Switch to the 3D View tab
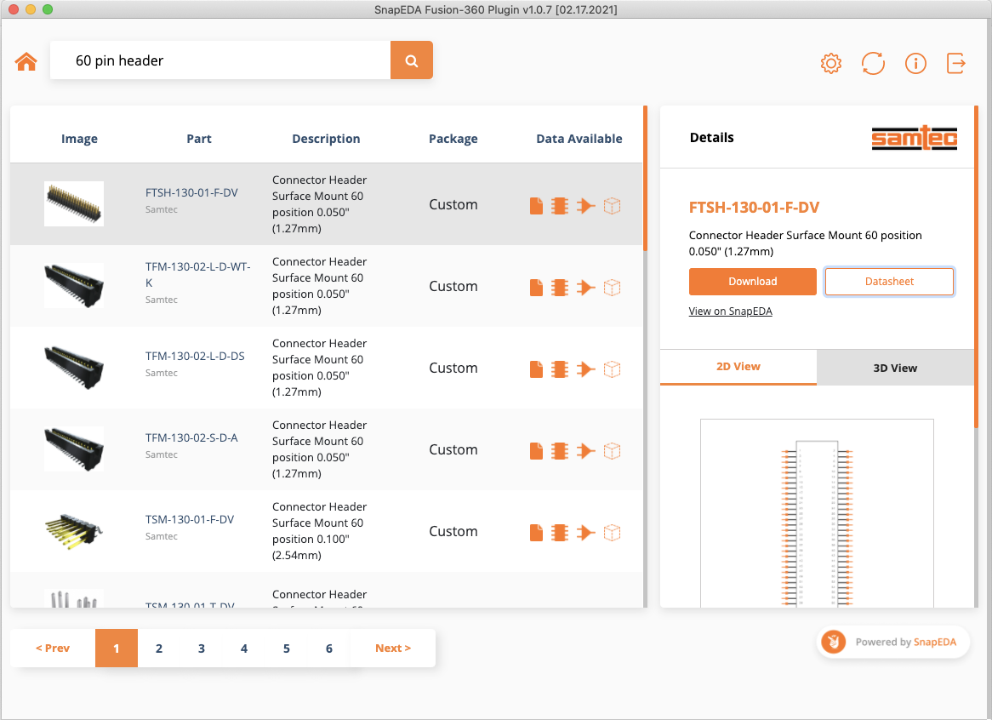 (894, 367)
